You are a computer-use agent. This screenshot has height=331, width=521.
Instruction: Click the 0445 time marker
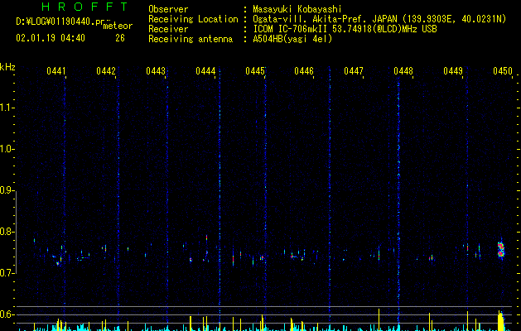(255, 70)
